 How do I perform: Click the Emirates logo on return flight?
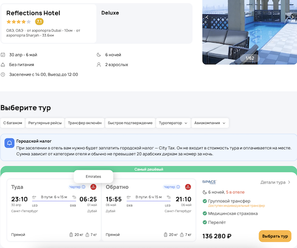(x=188, y=187)
